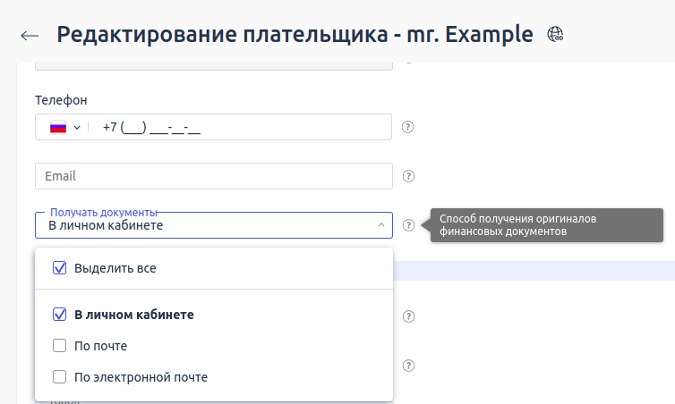Screen dimensions: 675x404
Task: Open the globe link icon beside the title
Action: point(555,34)
